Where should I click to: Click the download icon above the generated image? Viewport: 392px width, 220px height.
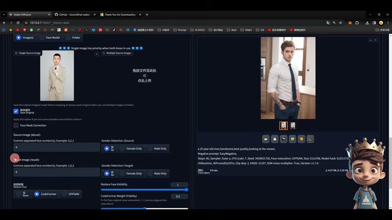coord(370,40)
